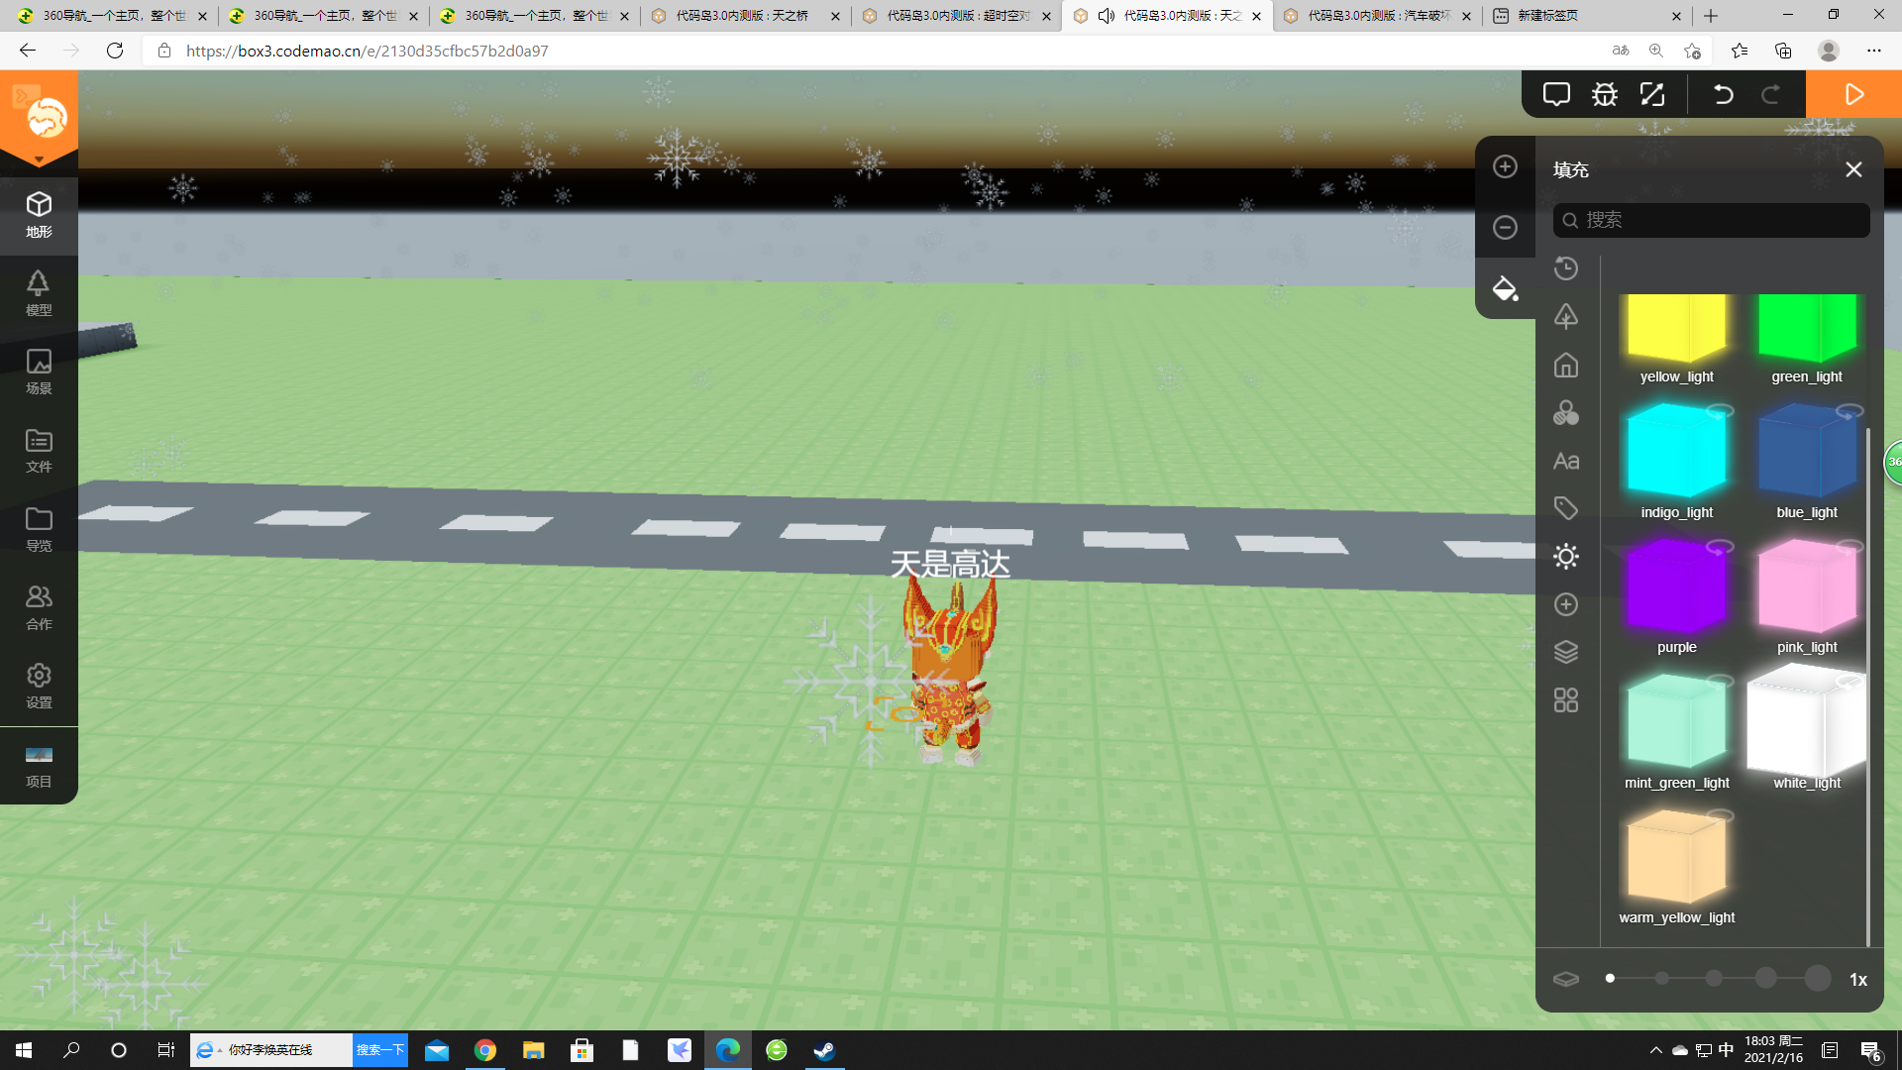Select the remove block minus tool

[x=1505, y=227]
